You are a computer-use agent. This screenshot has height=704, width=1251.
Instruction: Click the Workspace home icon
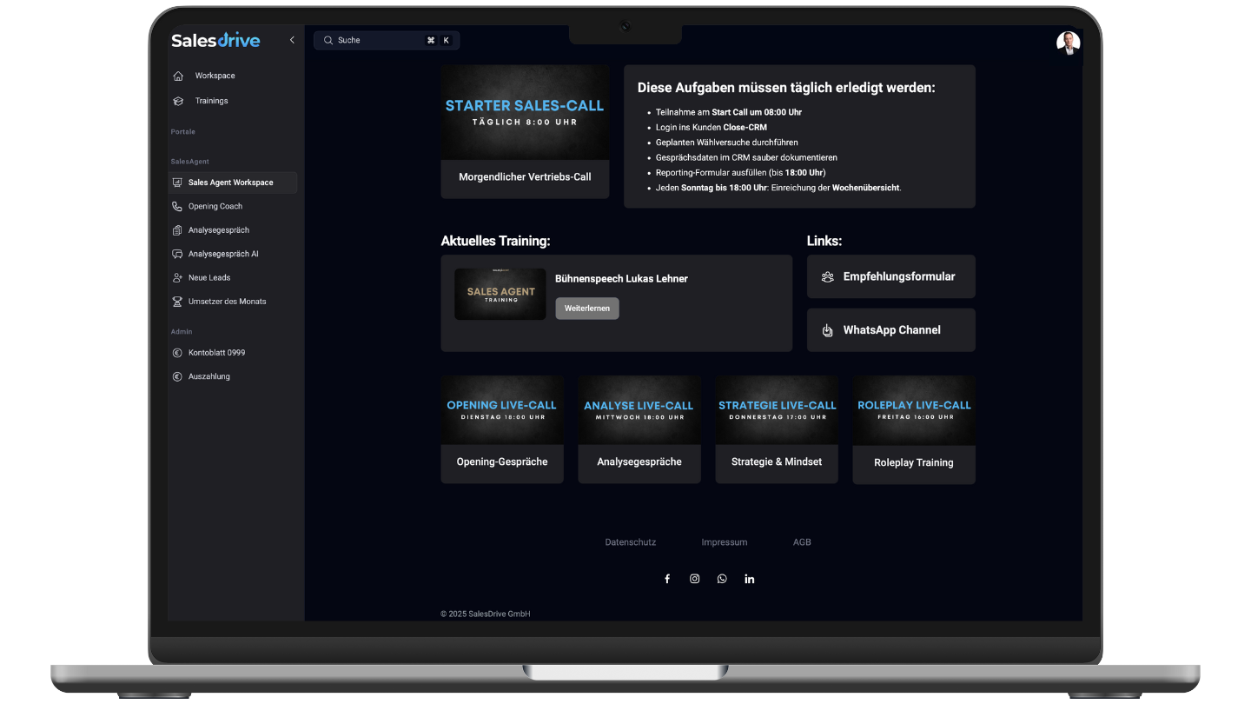(x=178, y=76)
